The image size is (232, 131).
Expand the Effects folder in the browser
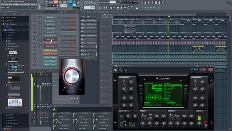pyautogui.click(x=9, y=27)
